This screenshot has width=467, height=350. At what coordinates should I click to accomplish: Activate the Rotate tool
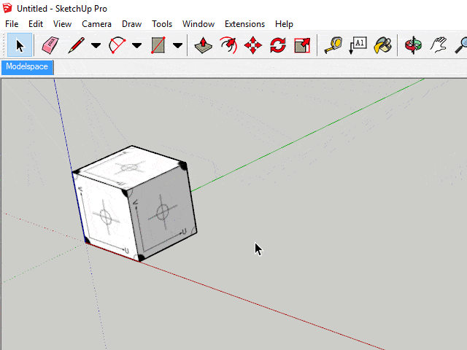(277, 46)
